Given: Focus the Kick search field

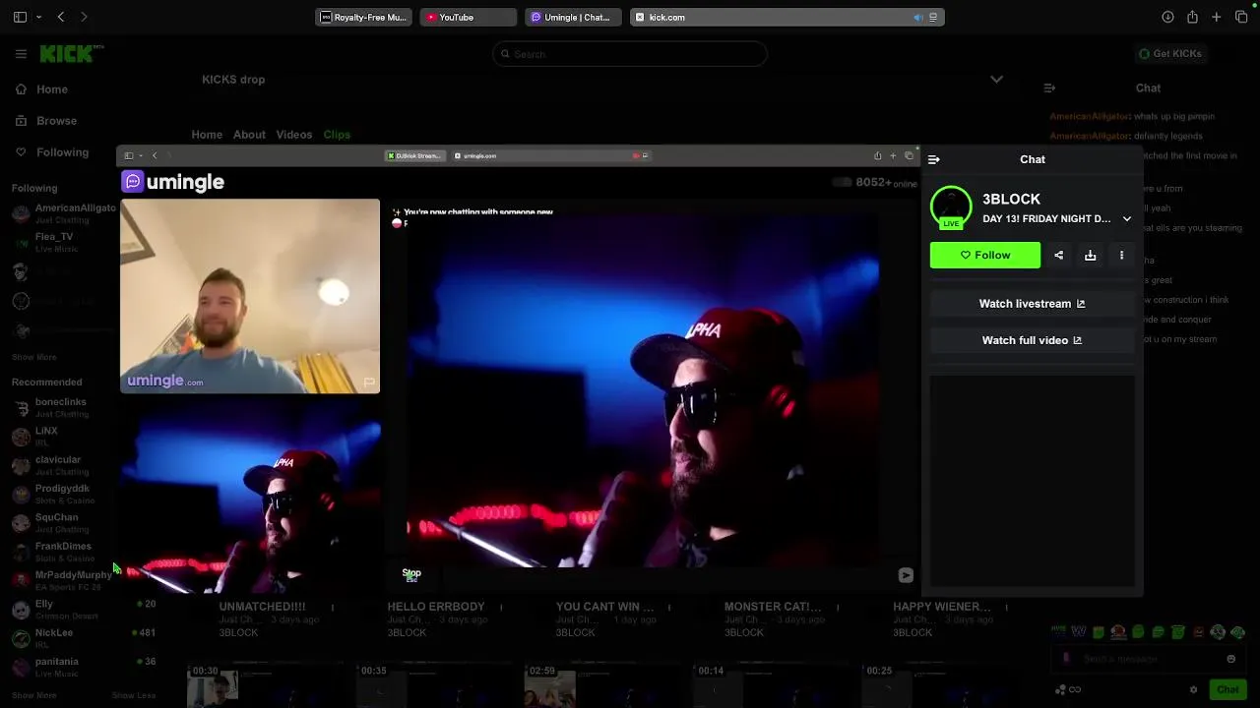Looking at the screenshot, I should (630, 54).
